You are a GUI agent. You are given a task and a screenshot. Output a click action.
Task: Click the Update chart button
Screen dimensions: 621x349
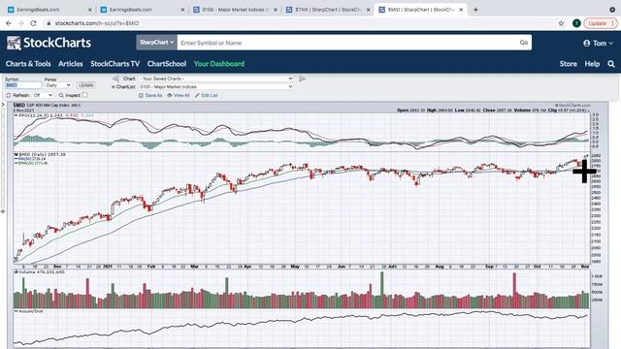click(x=85, y=85)
